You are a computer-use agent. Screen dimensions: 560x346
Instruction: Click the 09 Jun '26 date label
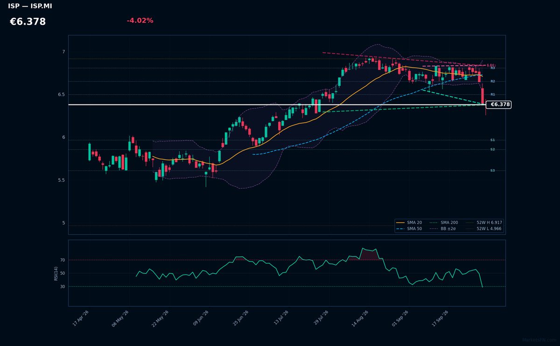[200, 318]
